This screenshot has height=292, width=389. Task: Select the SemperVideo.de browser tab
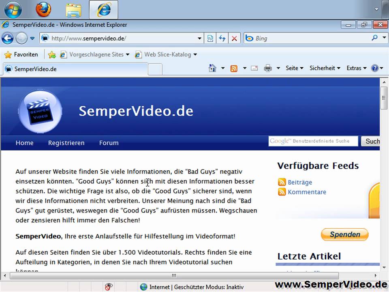75,69
